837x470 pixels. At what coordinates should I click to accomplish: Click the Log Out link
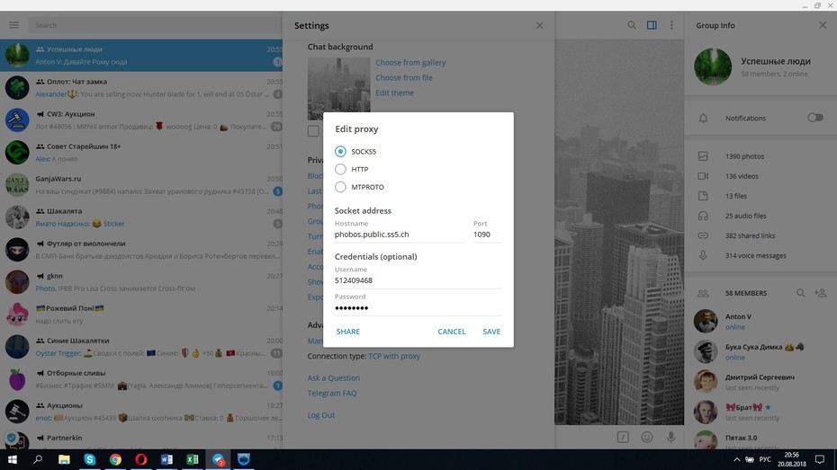[320, 415]
